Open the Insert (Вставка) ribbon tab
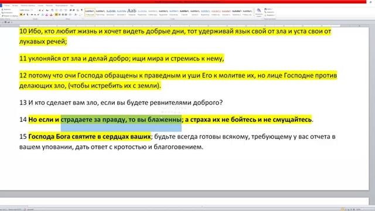Screen dimensions: 375x211 coord(15,5)
